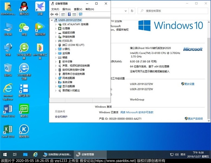Select the 腾讯视频 desktop icon
The image size is (211, 163).
coord(40,29)
